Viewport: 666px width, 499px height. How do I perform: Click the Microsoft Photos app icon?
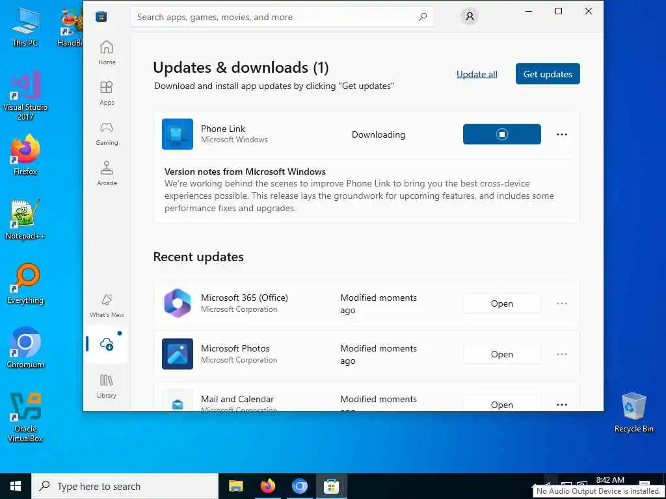coord(177,354)
